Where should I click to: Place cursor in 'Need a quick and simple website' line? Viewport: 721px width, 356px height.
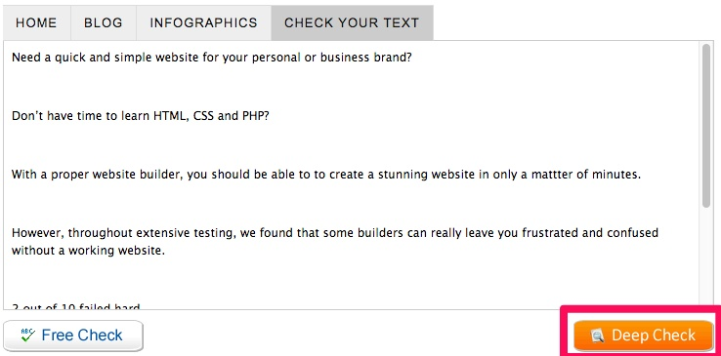(x=212, y=58)
